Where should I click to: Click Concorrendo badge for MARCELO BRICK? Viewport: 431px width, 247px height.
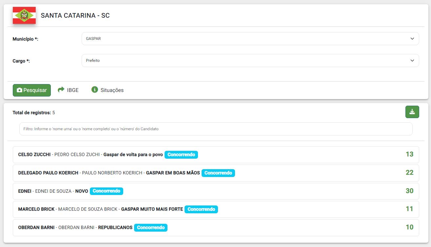pyautogui.click(x=201, y=209)
